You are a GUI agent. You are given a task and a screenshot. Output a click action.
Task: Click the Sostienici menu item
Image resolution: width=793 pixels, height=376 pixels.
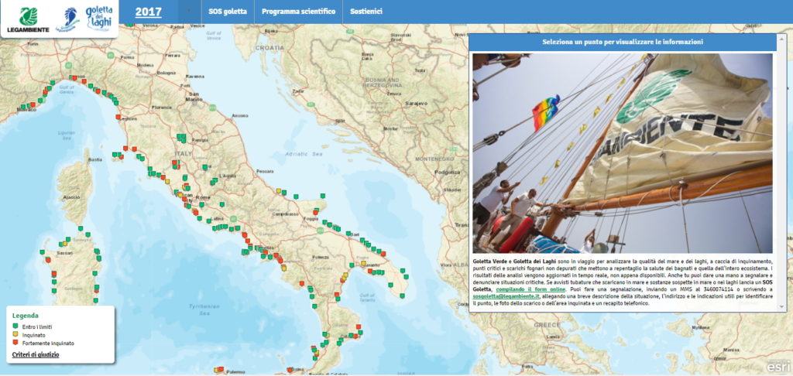click(x=366, y=11)
